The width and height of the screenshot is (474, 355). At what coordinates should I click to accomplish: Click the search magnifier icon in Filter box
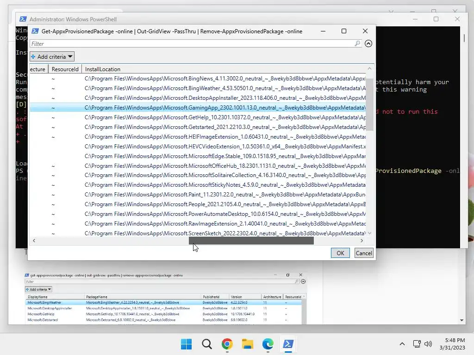(358, 43)
